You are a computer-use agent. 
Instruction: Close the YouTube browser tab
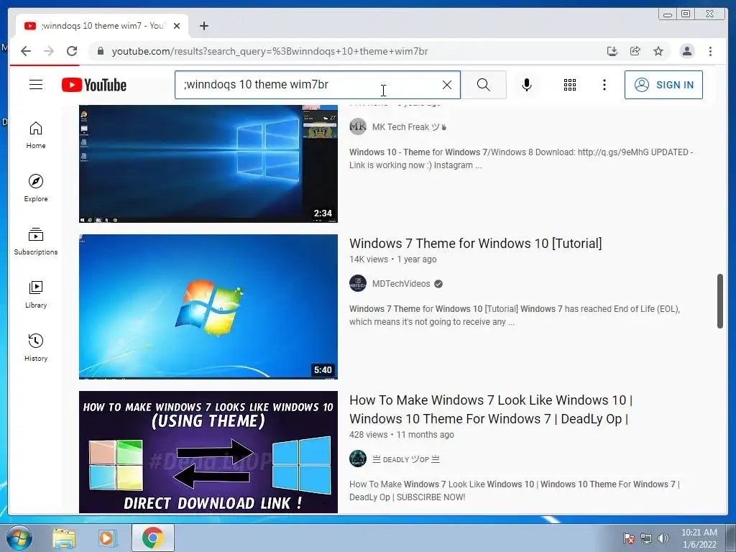coord(177,26)
